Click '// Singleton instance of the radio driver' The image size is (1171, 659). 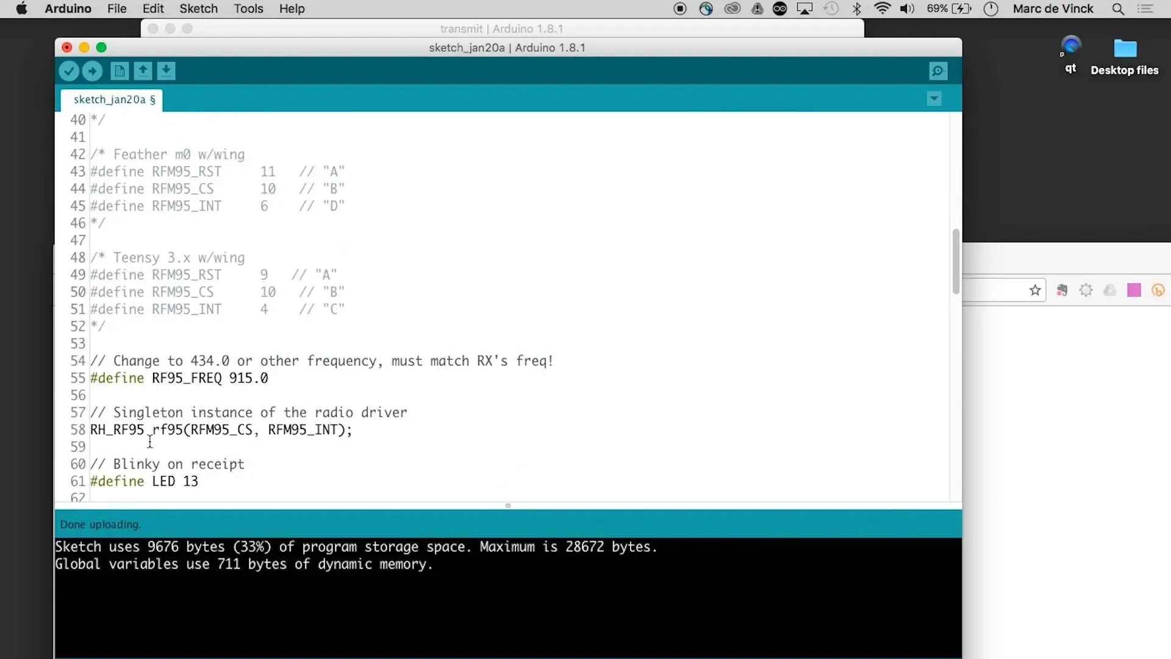pos(249,413)
